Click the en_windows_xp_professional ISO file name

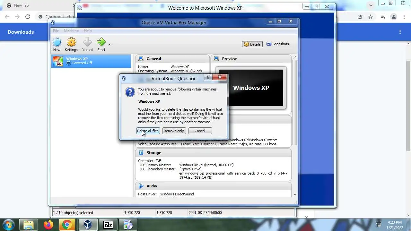[233, 175]
